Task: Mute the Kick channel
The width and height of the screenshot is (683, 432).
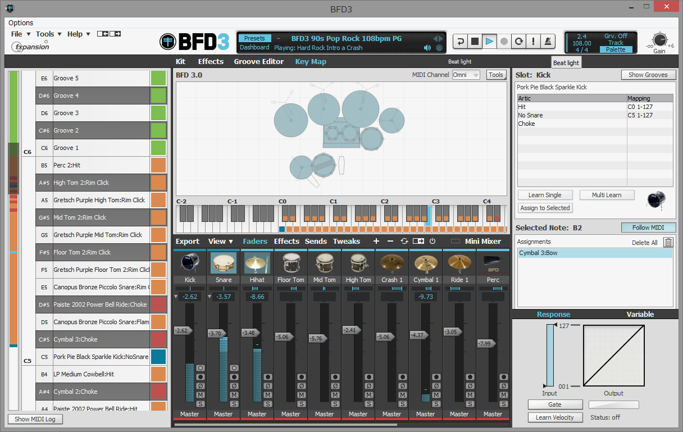Action: (x=201, y=395)
